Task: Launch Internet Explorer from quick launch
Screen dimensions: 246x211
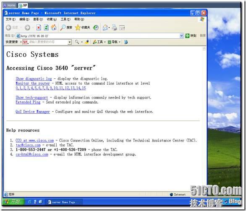Action: [30, 202]
